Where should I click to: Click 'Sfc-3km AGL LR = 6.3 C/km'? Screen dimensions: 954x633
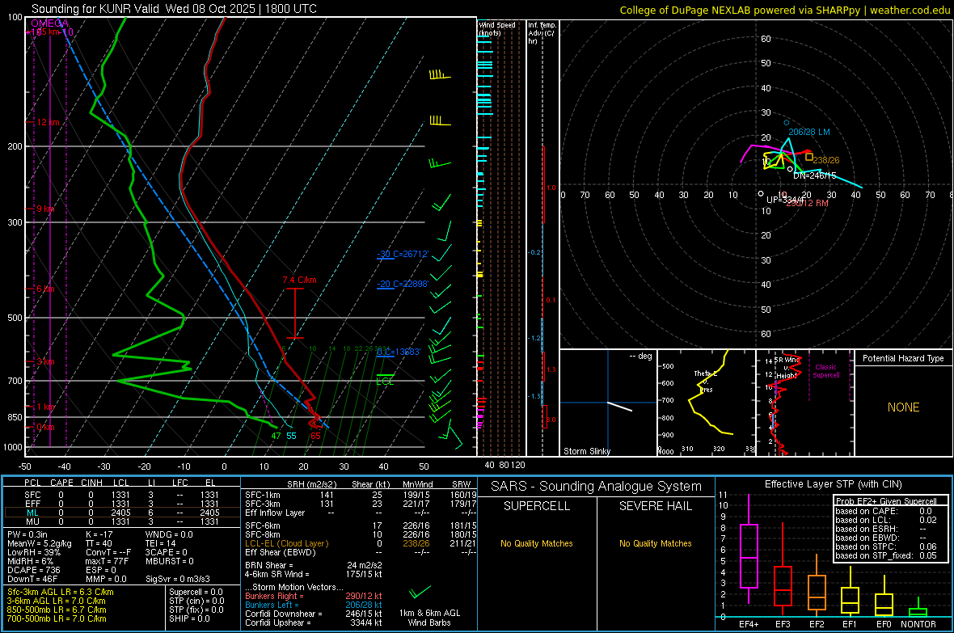(x=61, y=592)
